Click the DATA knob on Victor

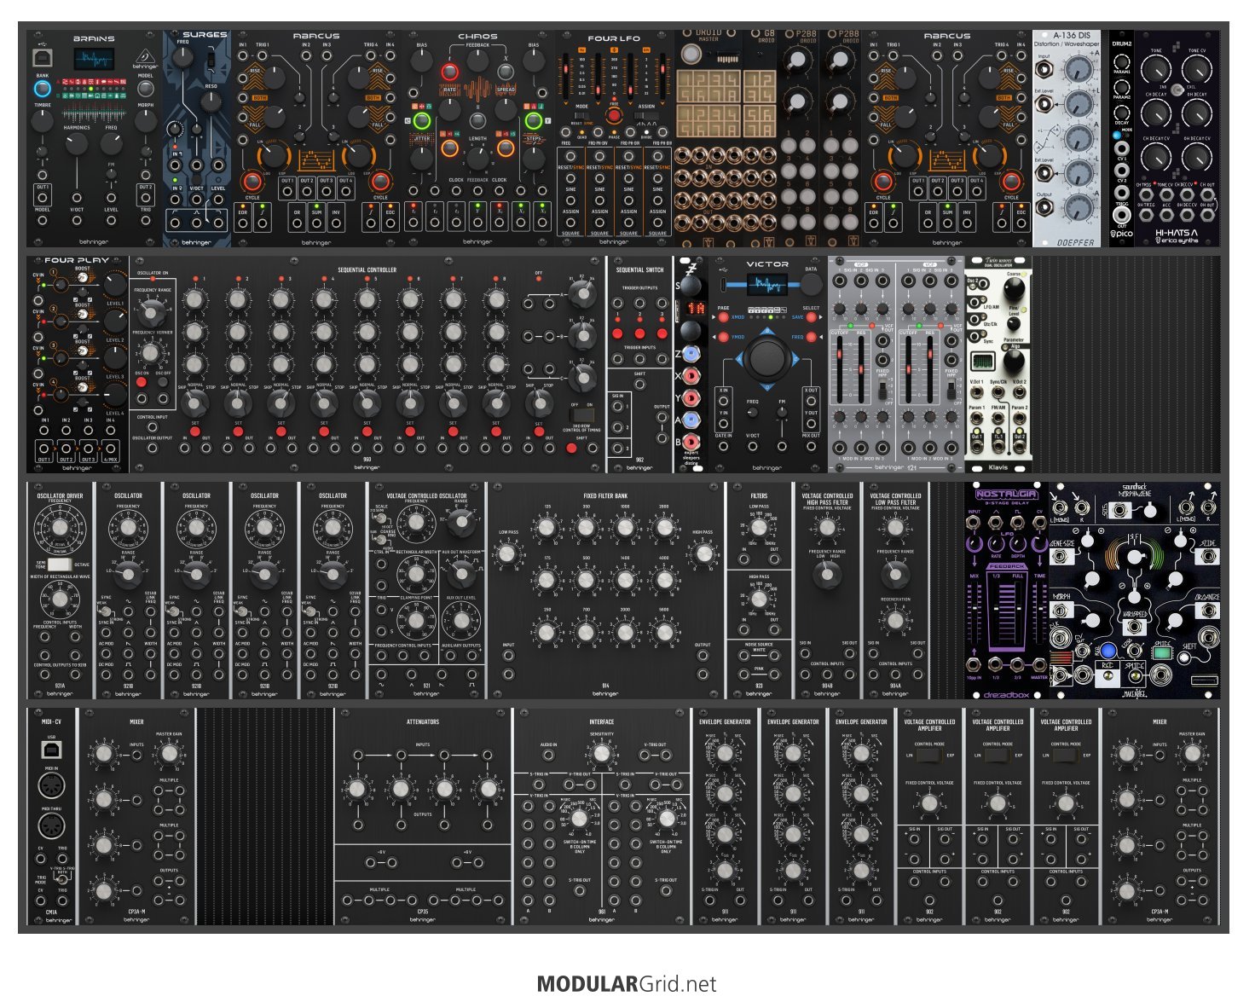[811, 285]
